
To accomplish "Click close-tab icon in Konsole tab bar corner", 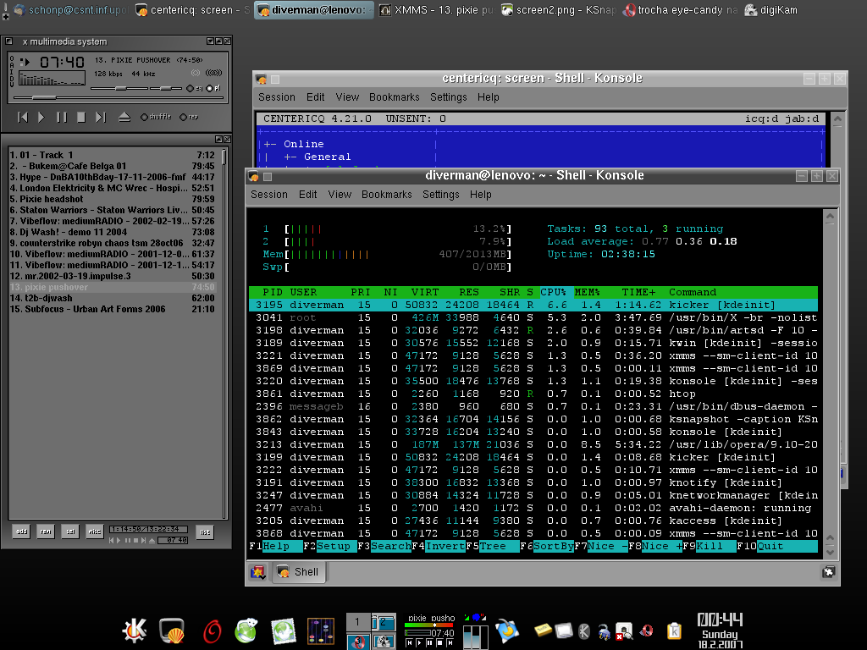I will 828,572.
